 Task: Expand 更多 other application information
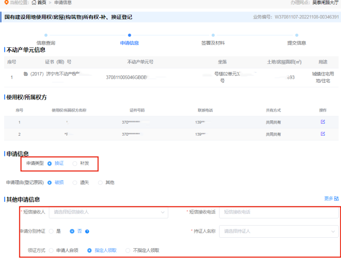[331, 199]
